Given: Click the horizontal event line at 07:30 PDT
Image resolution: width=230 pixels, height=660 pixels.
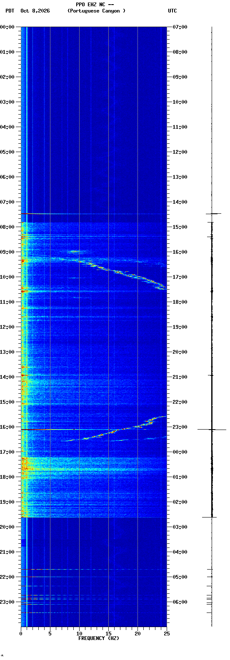Looking at the screenshot, I should point(94,214).
